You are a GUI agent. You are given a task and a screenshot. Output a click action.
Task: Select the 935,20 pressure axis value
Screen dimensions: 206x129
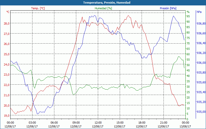[201, 102]
